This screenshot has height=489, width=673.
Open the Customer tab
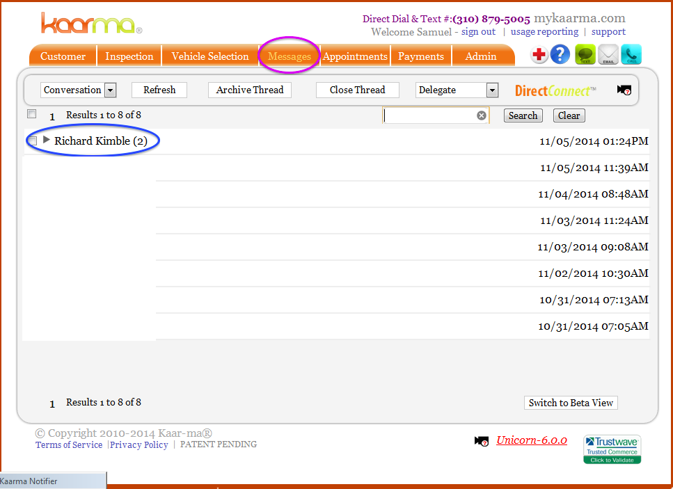63,56
